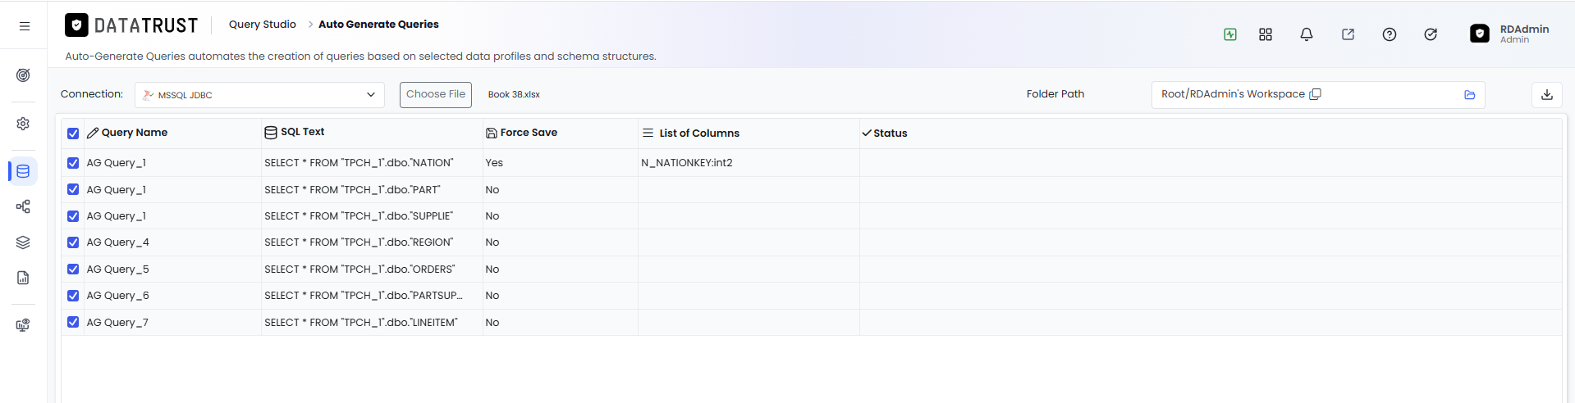Click the green activity icon in header

1230,34
